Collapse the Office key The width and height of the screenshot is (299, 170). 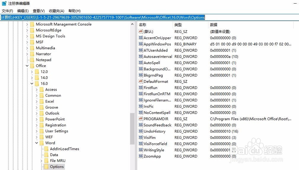[x=27, y=66]
